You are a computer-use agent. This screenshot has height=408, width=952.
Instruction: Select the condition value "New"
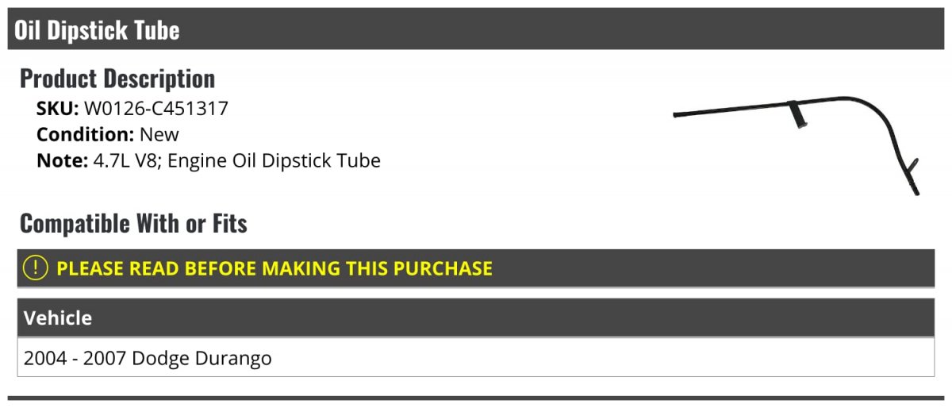coord(159,135)
